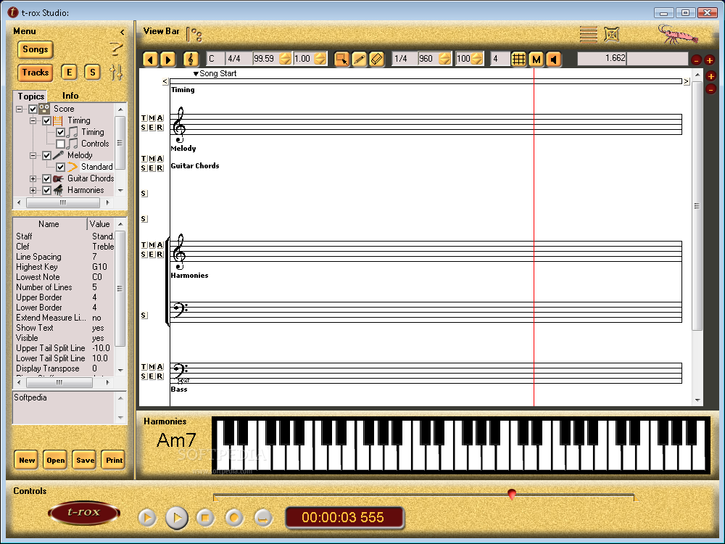Click the scroll left arrow toolbar button

(150, 59)
